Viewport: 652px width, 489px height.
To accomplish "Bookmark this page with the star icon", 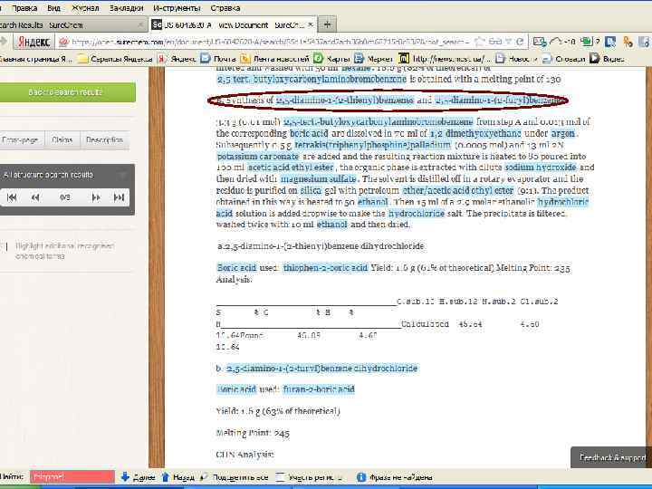I will [479, 42].
